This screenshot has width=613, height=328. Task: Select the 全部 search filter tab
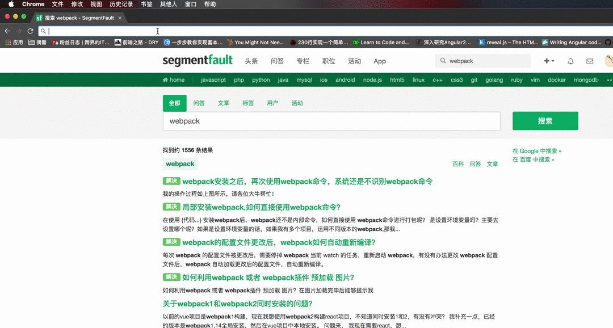174,103
